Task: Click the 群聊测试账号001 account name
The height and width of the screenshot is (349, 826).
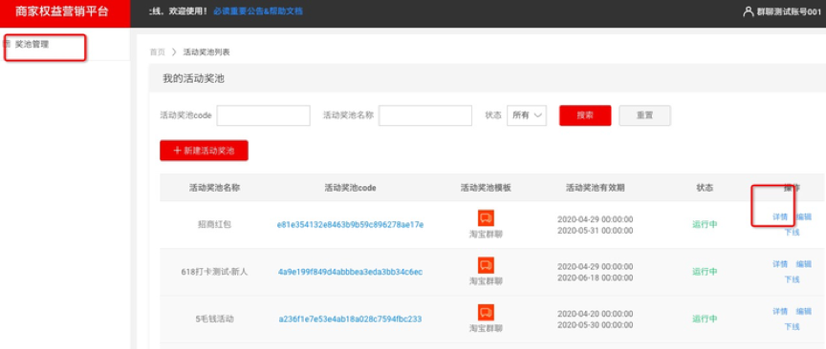Action: point(789,11)
